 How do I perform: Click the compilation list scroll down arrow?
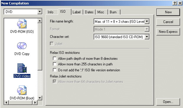[x=40, y=98]
